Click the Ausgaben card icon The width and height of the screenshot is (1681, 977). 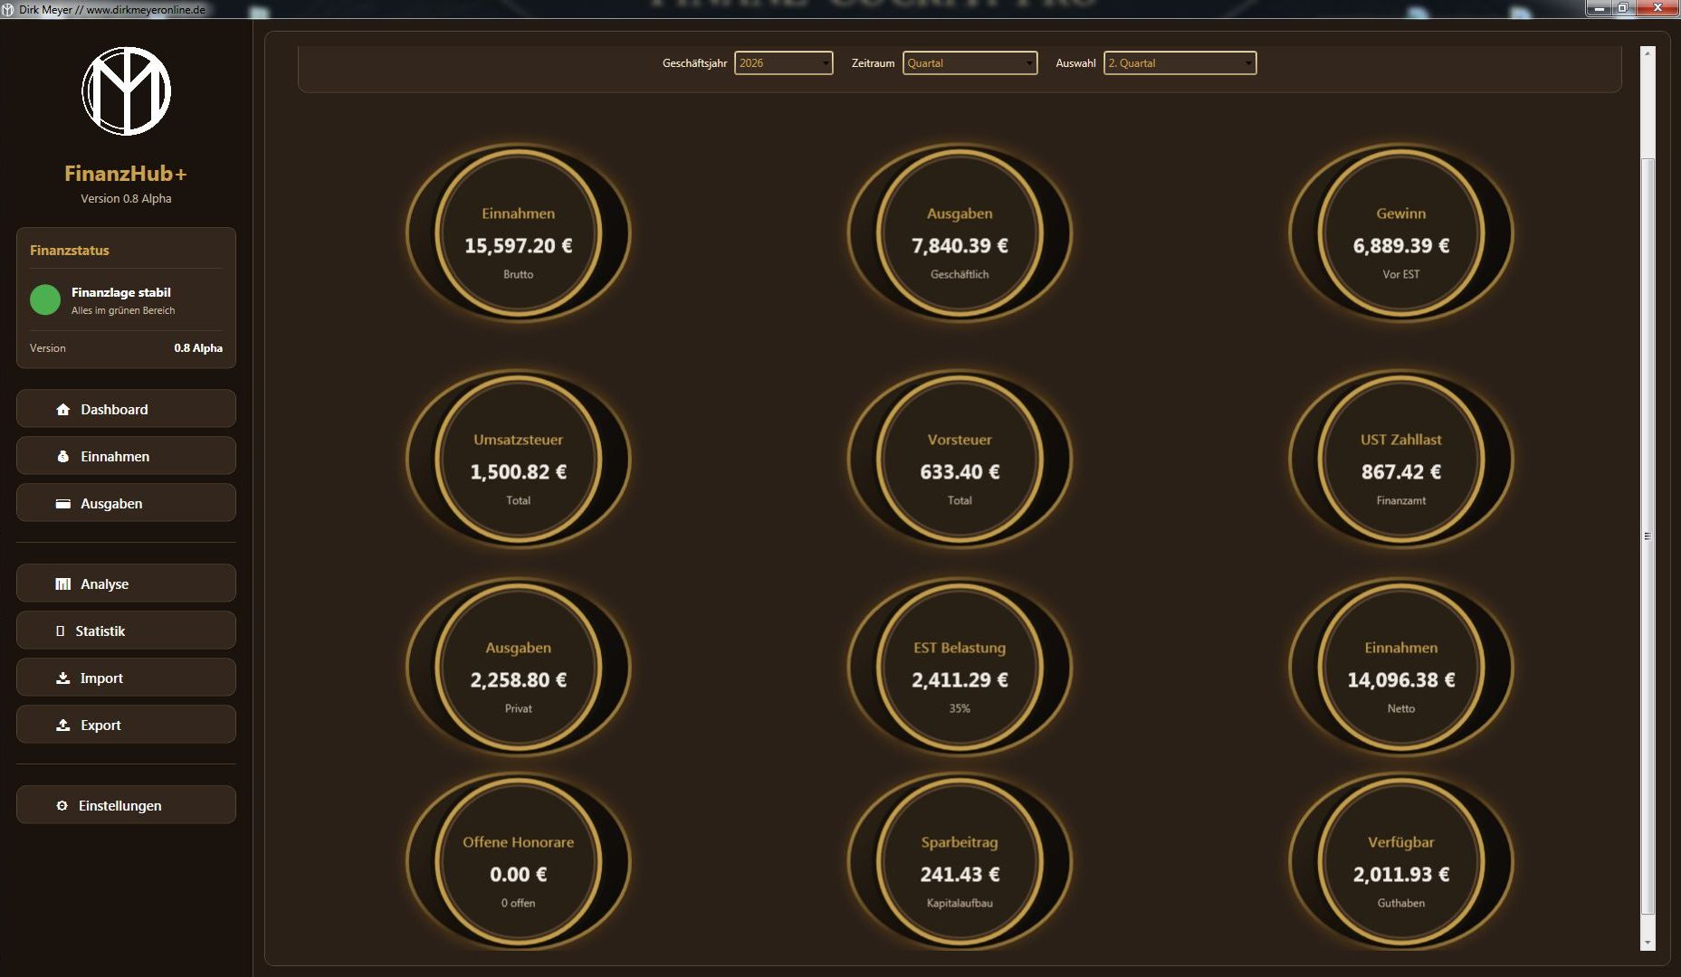click(62, 504)
